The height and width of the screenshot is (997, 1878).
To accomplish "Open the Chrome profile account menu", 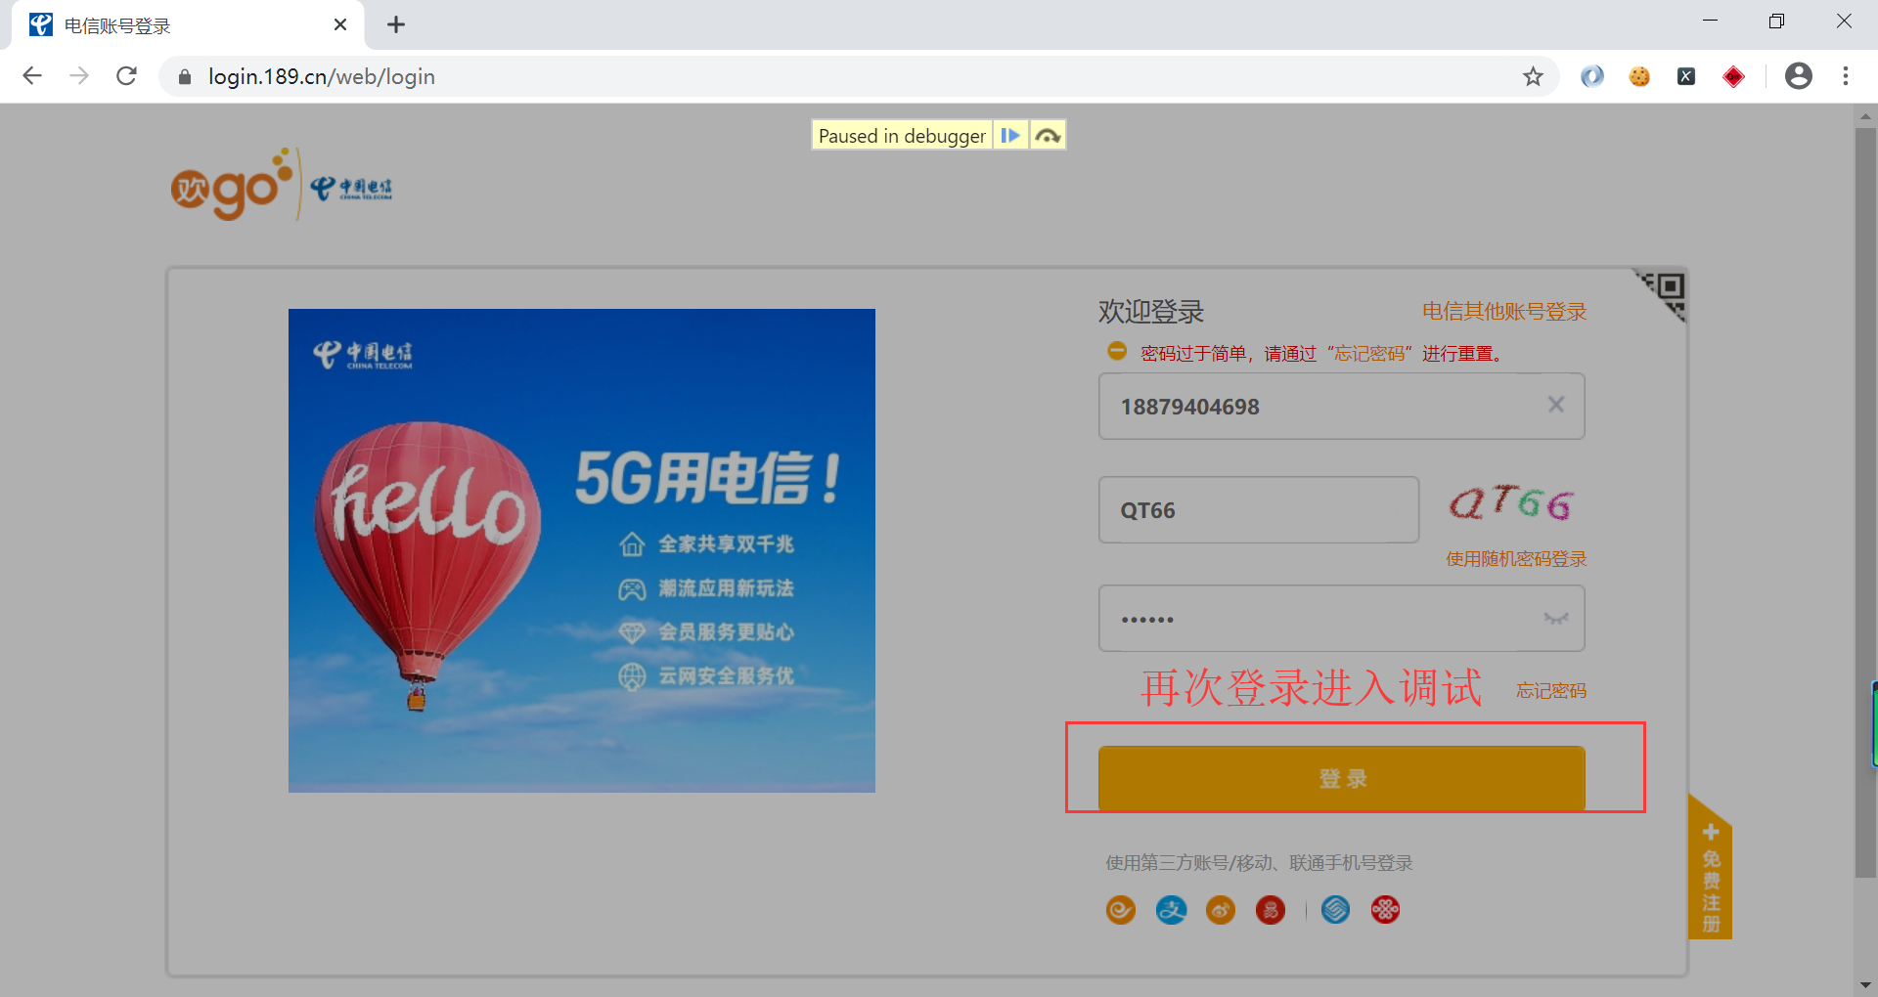I will 1799,76.
